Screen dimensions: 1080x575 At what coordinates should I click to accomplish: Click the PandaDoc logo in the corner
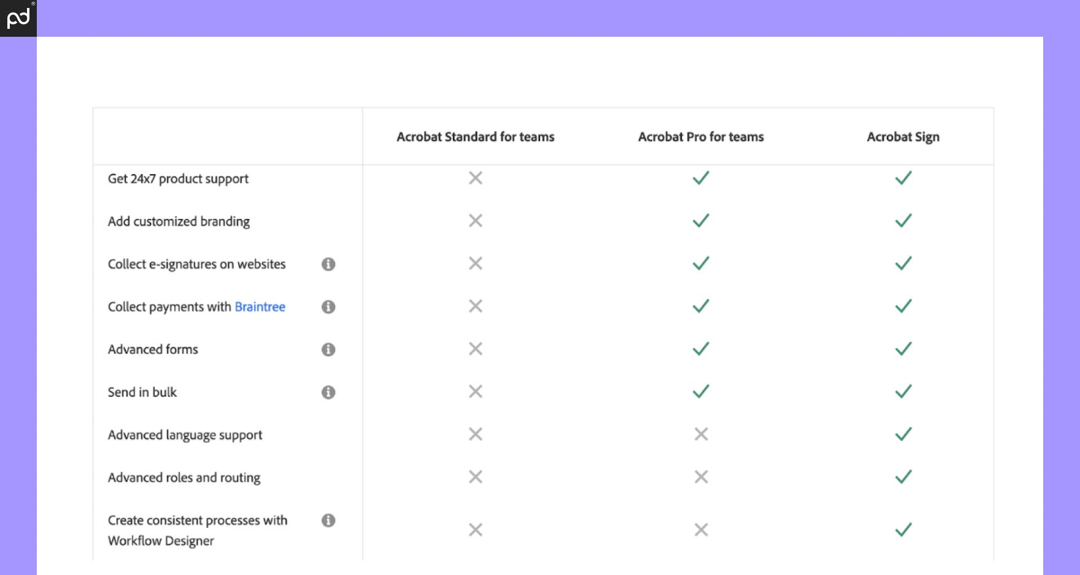[x=17, y=17]
